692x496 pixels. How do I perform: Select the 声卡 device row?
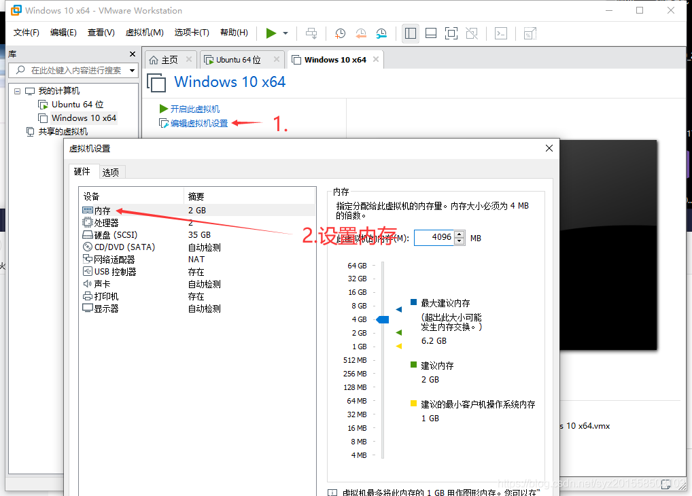tap(197, 284)
